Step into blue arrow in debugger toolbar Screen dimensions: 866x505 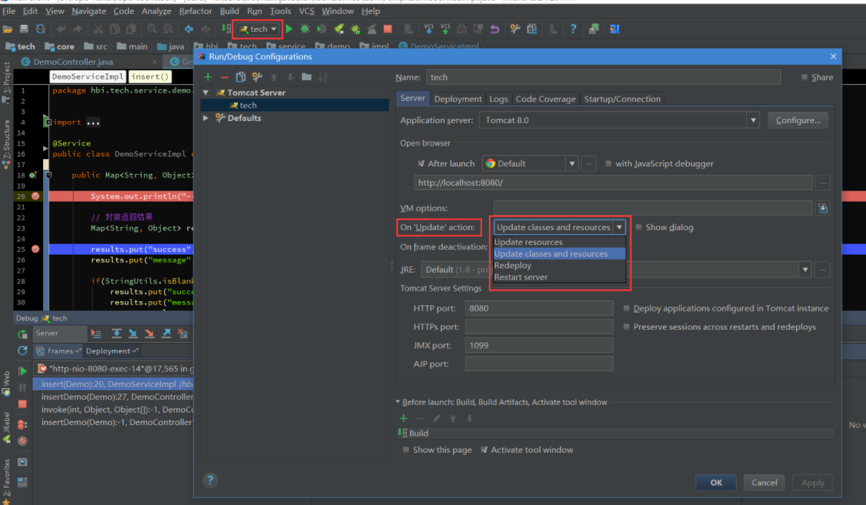[x=133, y=334]
